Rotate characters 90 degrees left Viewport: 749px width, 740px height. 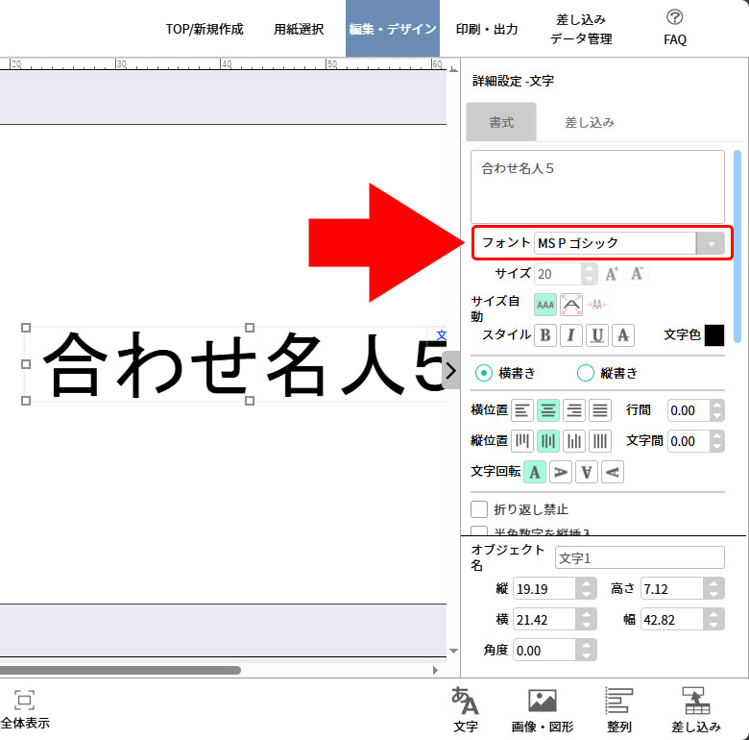click(x=613, y=472)
